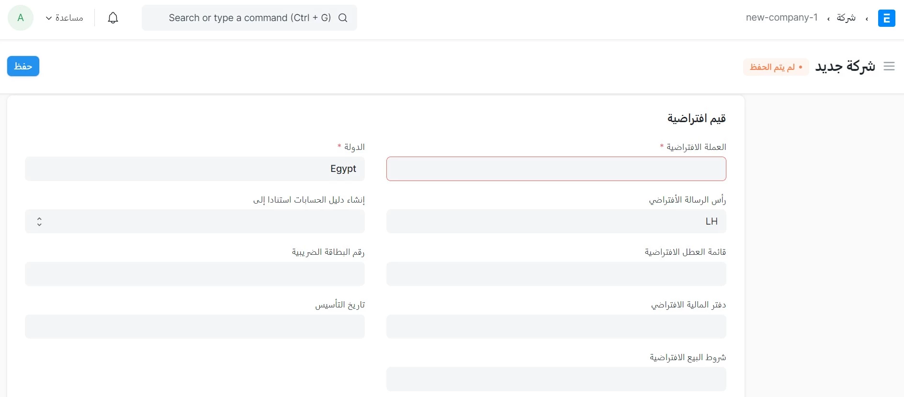Click the شركة جديد page title

point(845,67)
